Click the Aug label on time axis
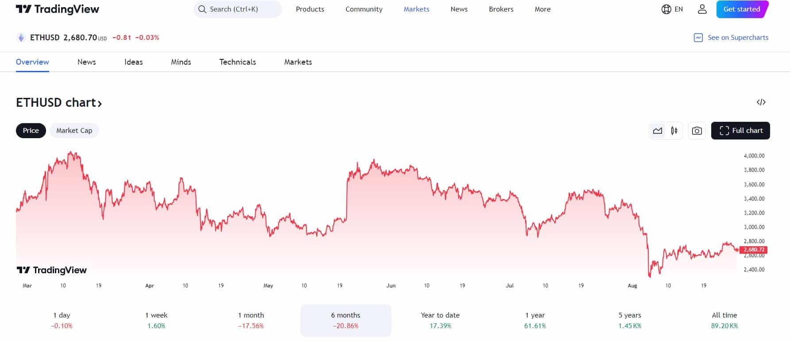Image resolution: width=790 pixels, height=341 pixels. pyautogui.click(x=632, y=286)
